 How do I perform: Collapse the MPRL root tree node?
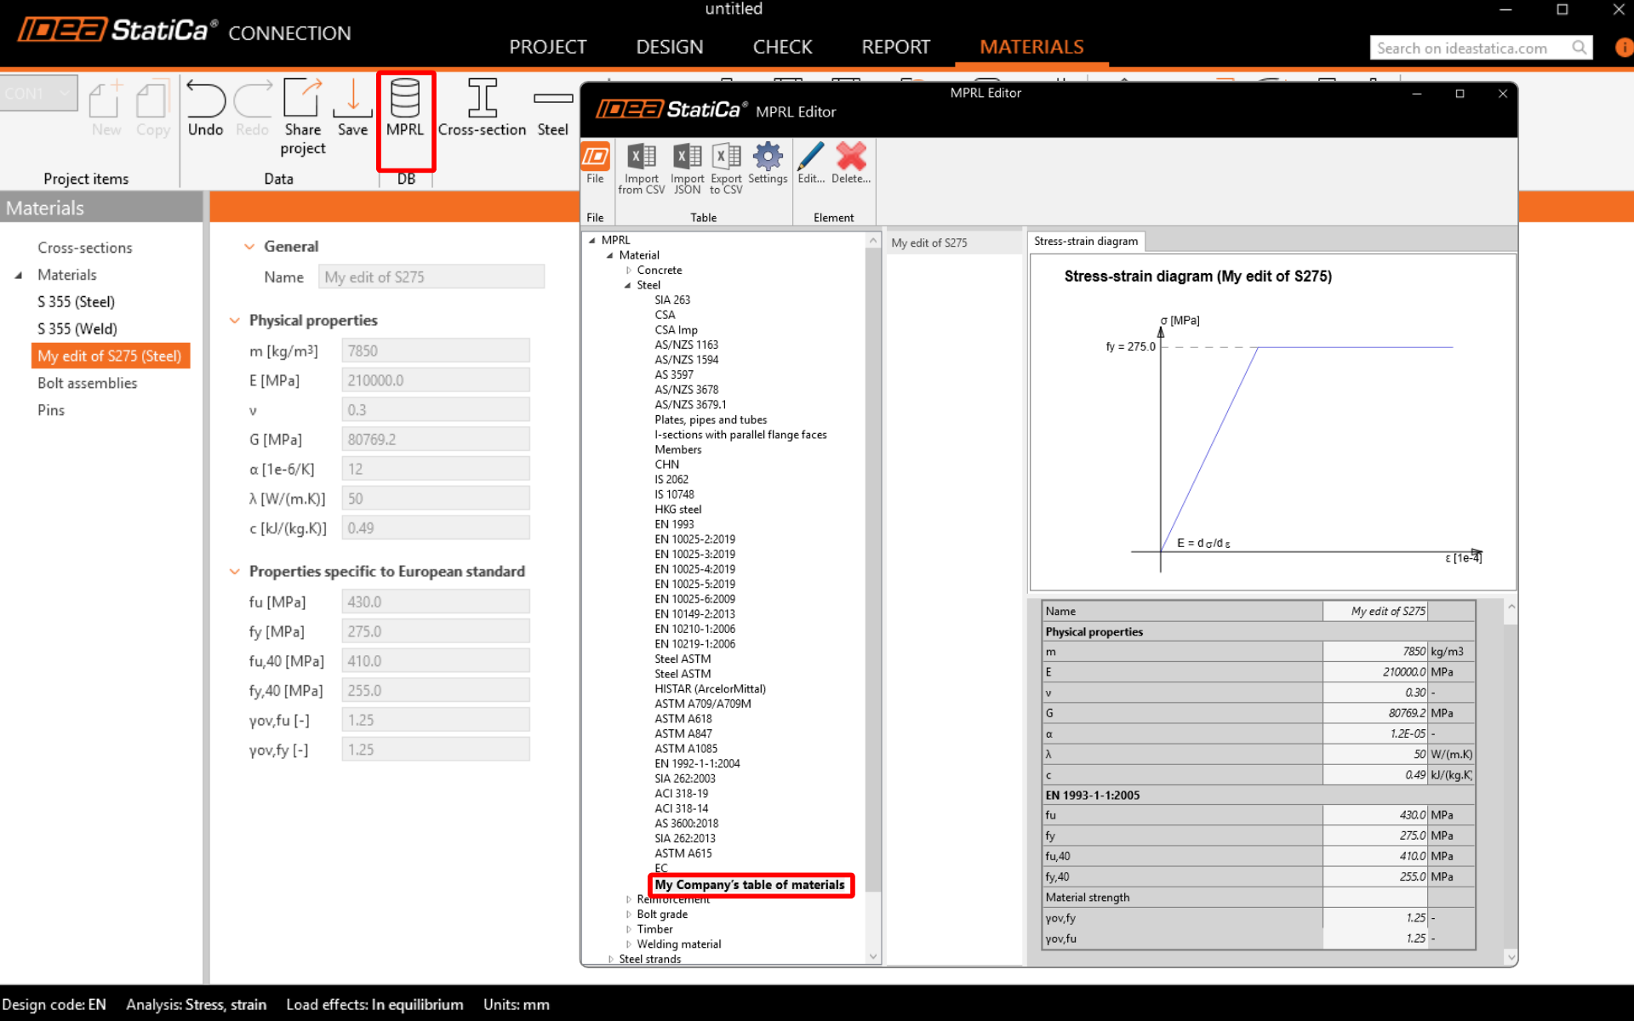[x=592, y=241]
